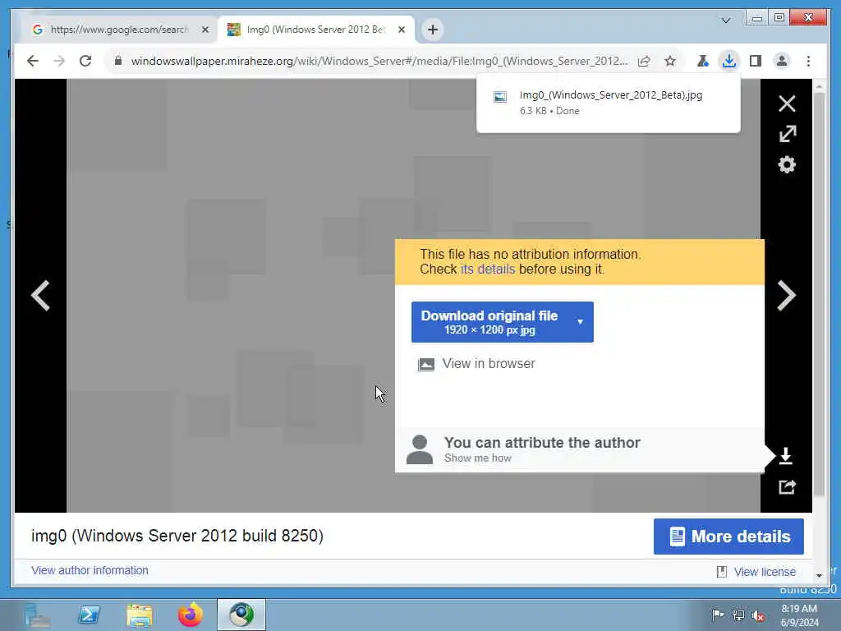Screen dimensions: 841x631
Task: Click the image title img0 (Windows Server 2012 build 8250)
Action: click(x=177, y=536)
